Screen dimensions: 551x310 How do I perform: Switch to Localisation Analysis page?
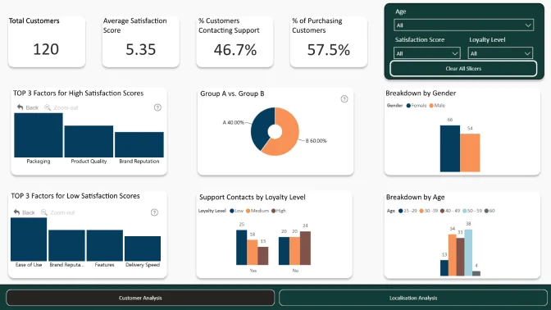coord(413,298)
